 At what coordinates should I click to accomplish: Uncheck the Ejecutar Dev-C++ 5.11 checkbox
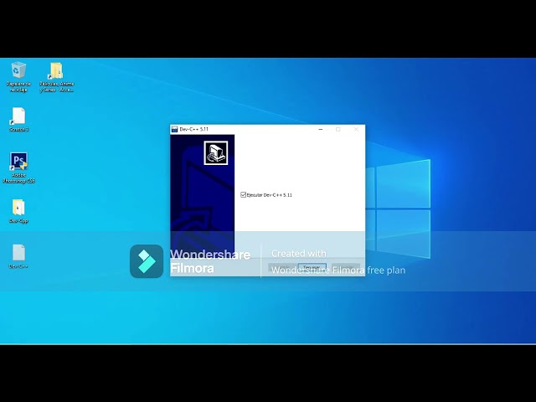(243, 195)
